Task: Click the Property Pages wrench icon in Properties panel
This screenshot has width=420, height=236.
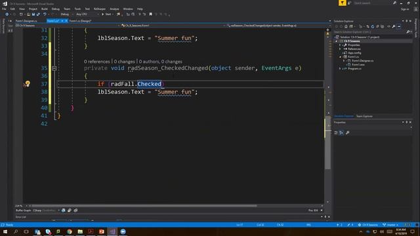Action: (347, 132)
